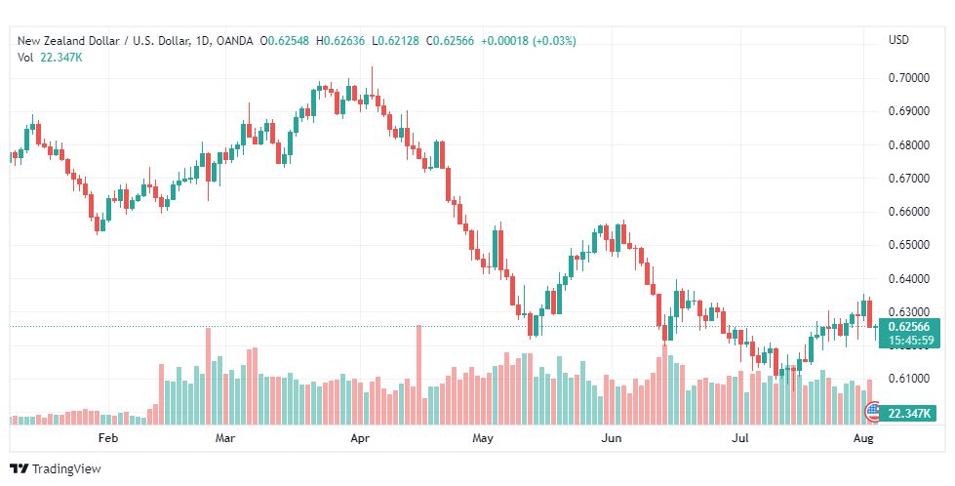Screen dimensions: 955x486
Task: Click the volume value tag 22.347K
Action: [909, 414]
